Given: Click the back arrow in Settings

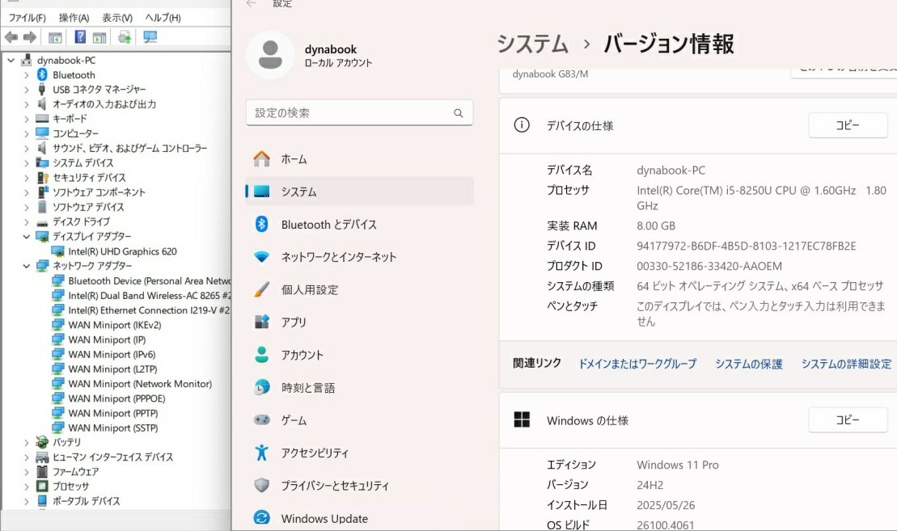Looking at the screenshot, I should pos(252,4).
